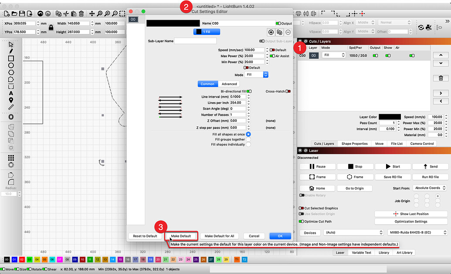Select the Ellipse drawing tool
Image resolution: width=451 pixels, height=274 pixels.
tap(10, 66)
